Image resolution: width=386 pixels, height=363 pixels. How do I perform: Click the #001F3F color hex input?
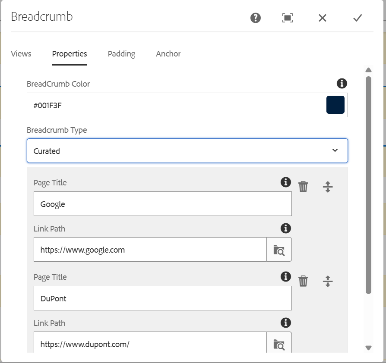pyautogui.click(x=175, y=105)
